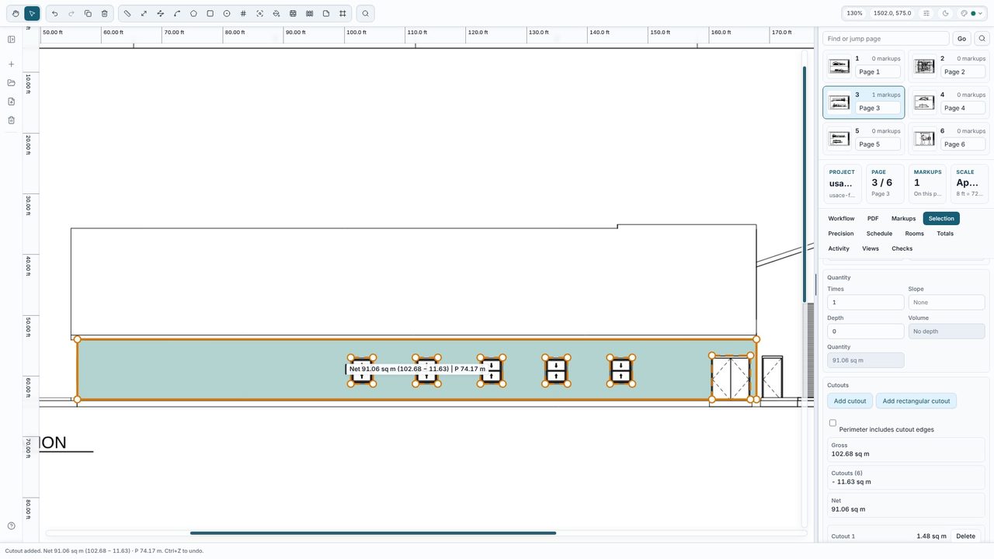Switch to the Workflow tab
Screen dimensions: 994x559
(841, 219)
